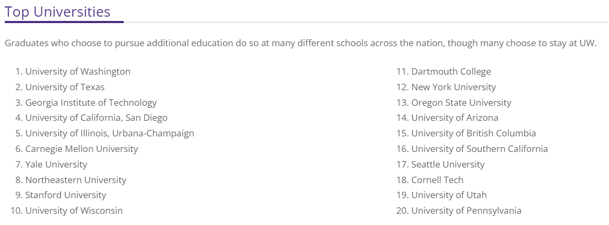Select University of Illinois, Urbana-Champaign
The image size is (609, 225).
[x=110, y=134]
